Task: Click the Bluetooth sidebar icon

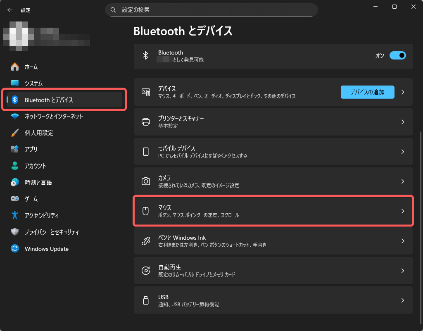Action: [15, 100]
